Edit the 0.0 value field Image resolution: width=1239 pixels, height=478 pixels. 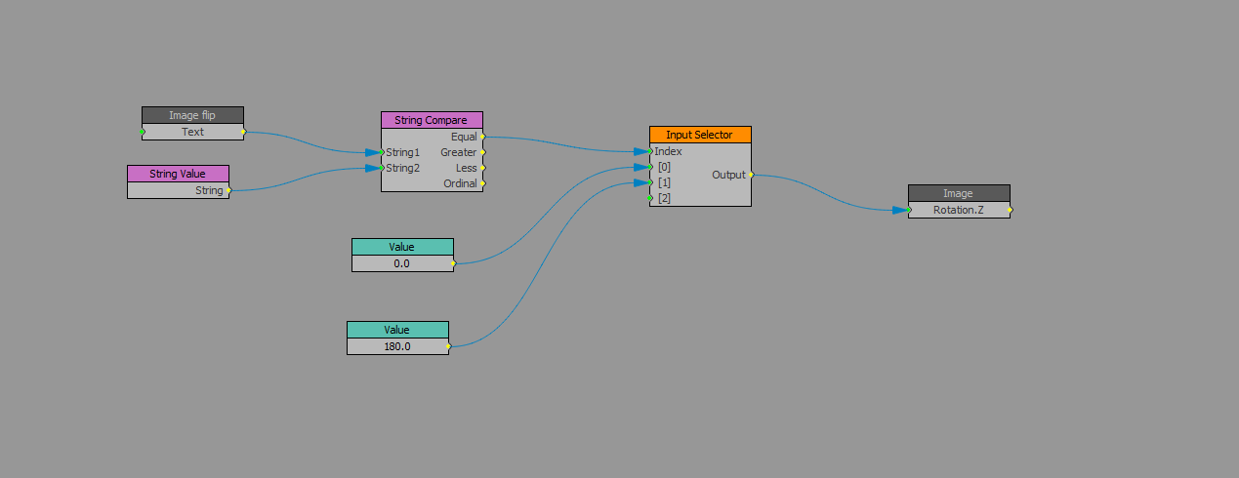coord(402,263)
